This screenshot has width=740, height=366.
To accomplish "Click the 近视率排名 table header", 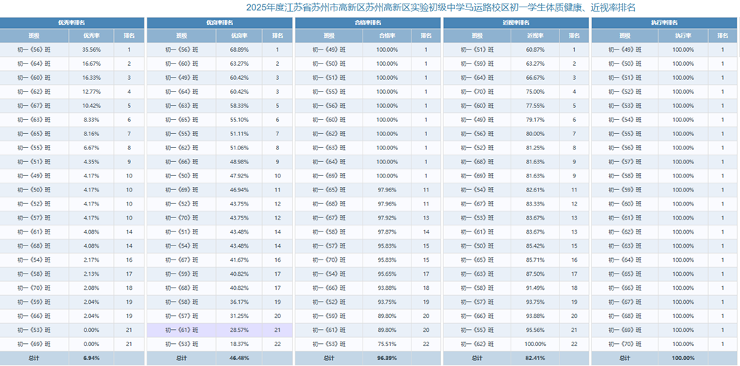I will (516, 23).
